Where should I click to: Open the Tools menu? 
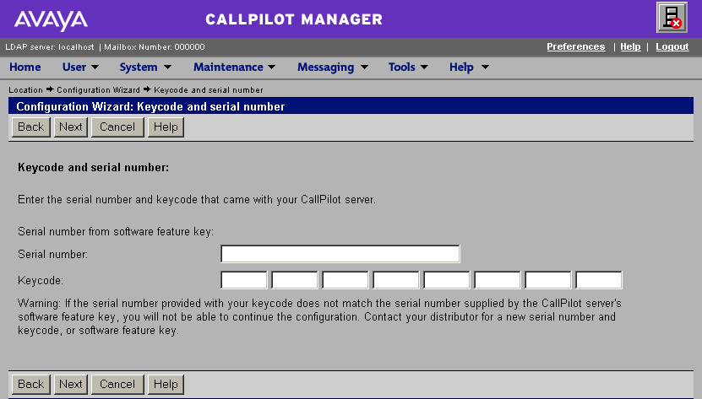pyautogui.click(x=408, y=67)
